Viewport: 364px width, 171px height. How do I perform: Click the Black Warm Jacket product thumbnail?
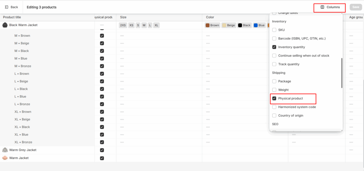click(x=5, y=25)
